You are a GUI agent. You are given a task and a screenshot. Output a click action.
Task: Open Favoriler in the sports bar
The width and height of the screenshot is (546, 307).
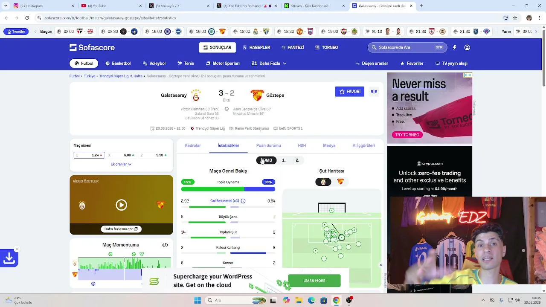click(412, 64)
